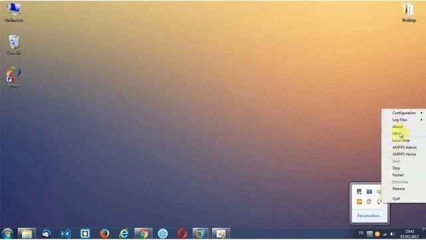
Task: Open the network status tray icon
Action: coord(385,234)
